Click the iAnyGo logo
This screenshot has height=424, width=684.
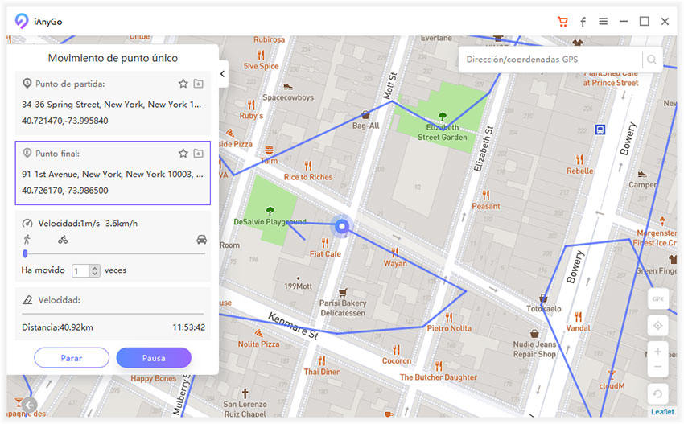pos(22,21)
